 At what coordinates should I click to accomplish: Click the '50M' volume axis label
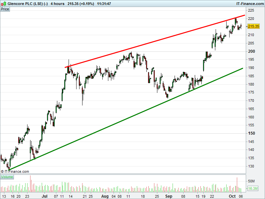(251, 181)
